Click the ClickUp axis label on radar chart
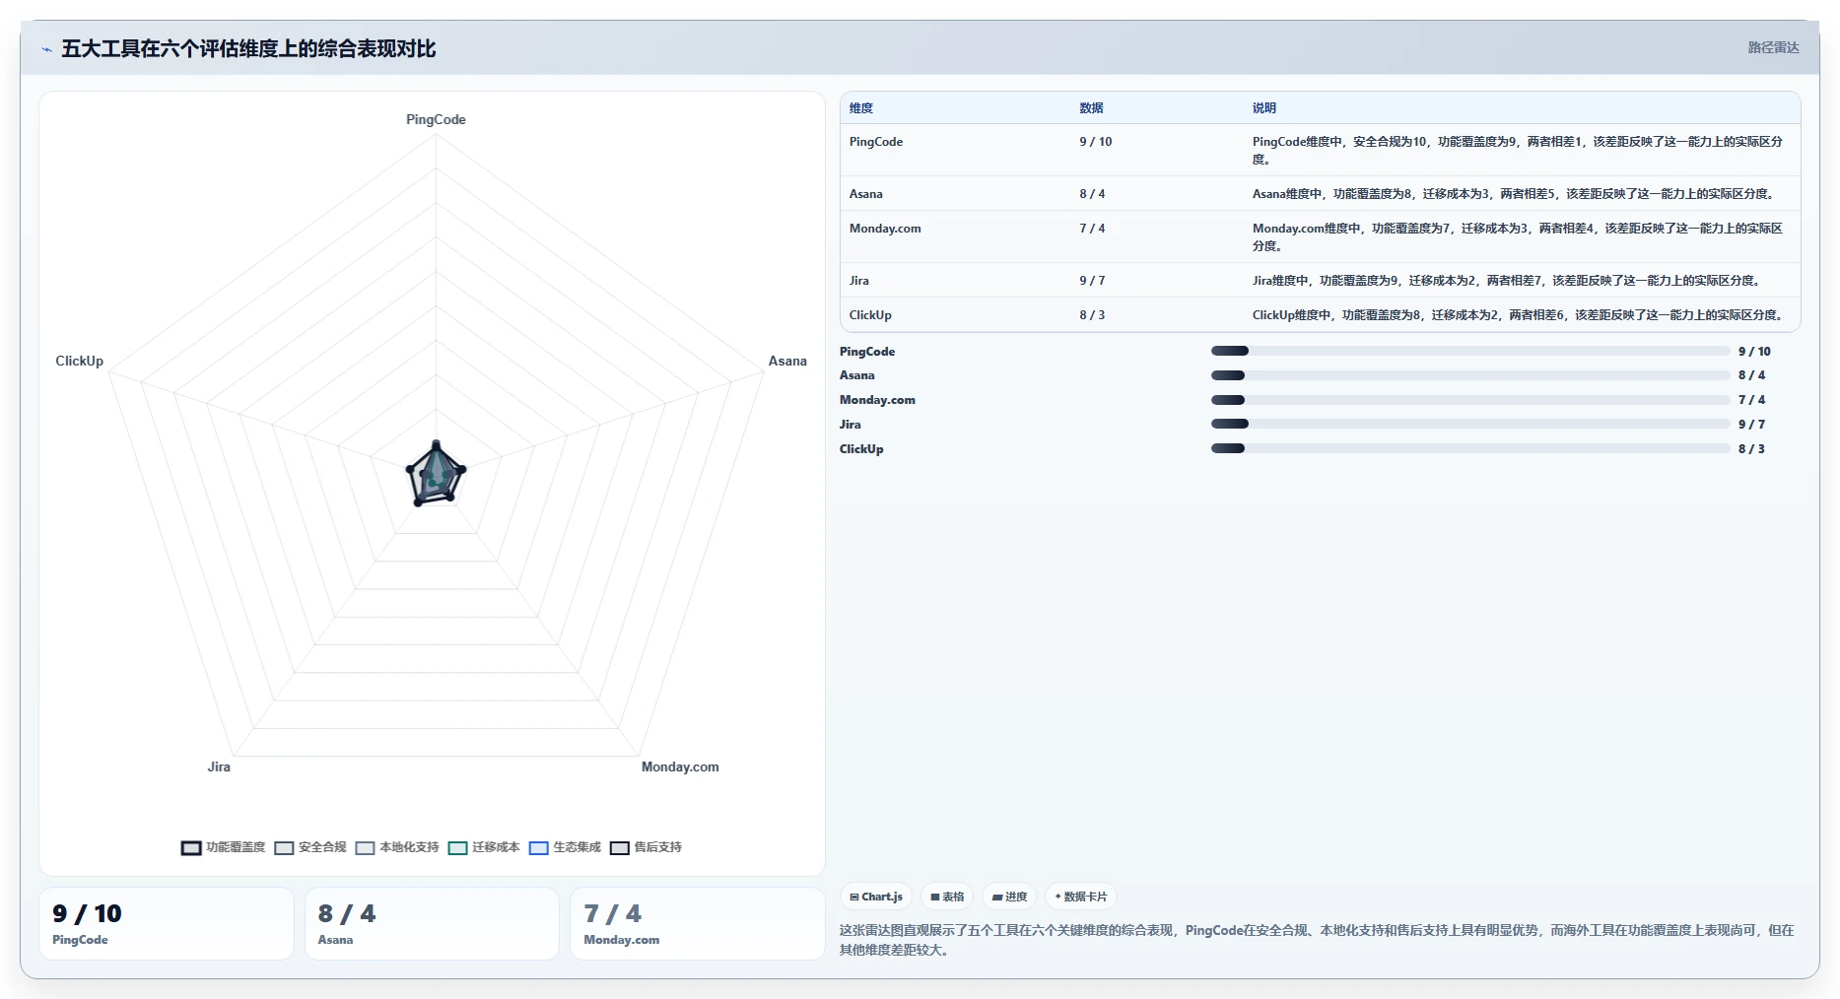1840x999 pixels. 80,361
